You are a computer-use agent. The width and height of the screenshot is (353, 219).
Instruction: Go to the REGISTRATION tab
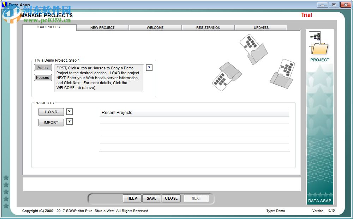pos(208,27)
